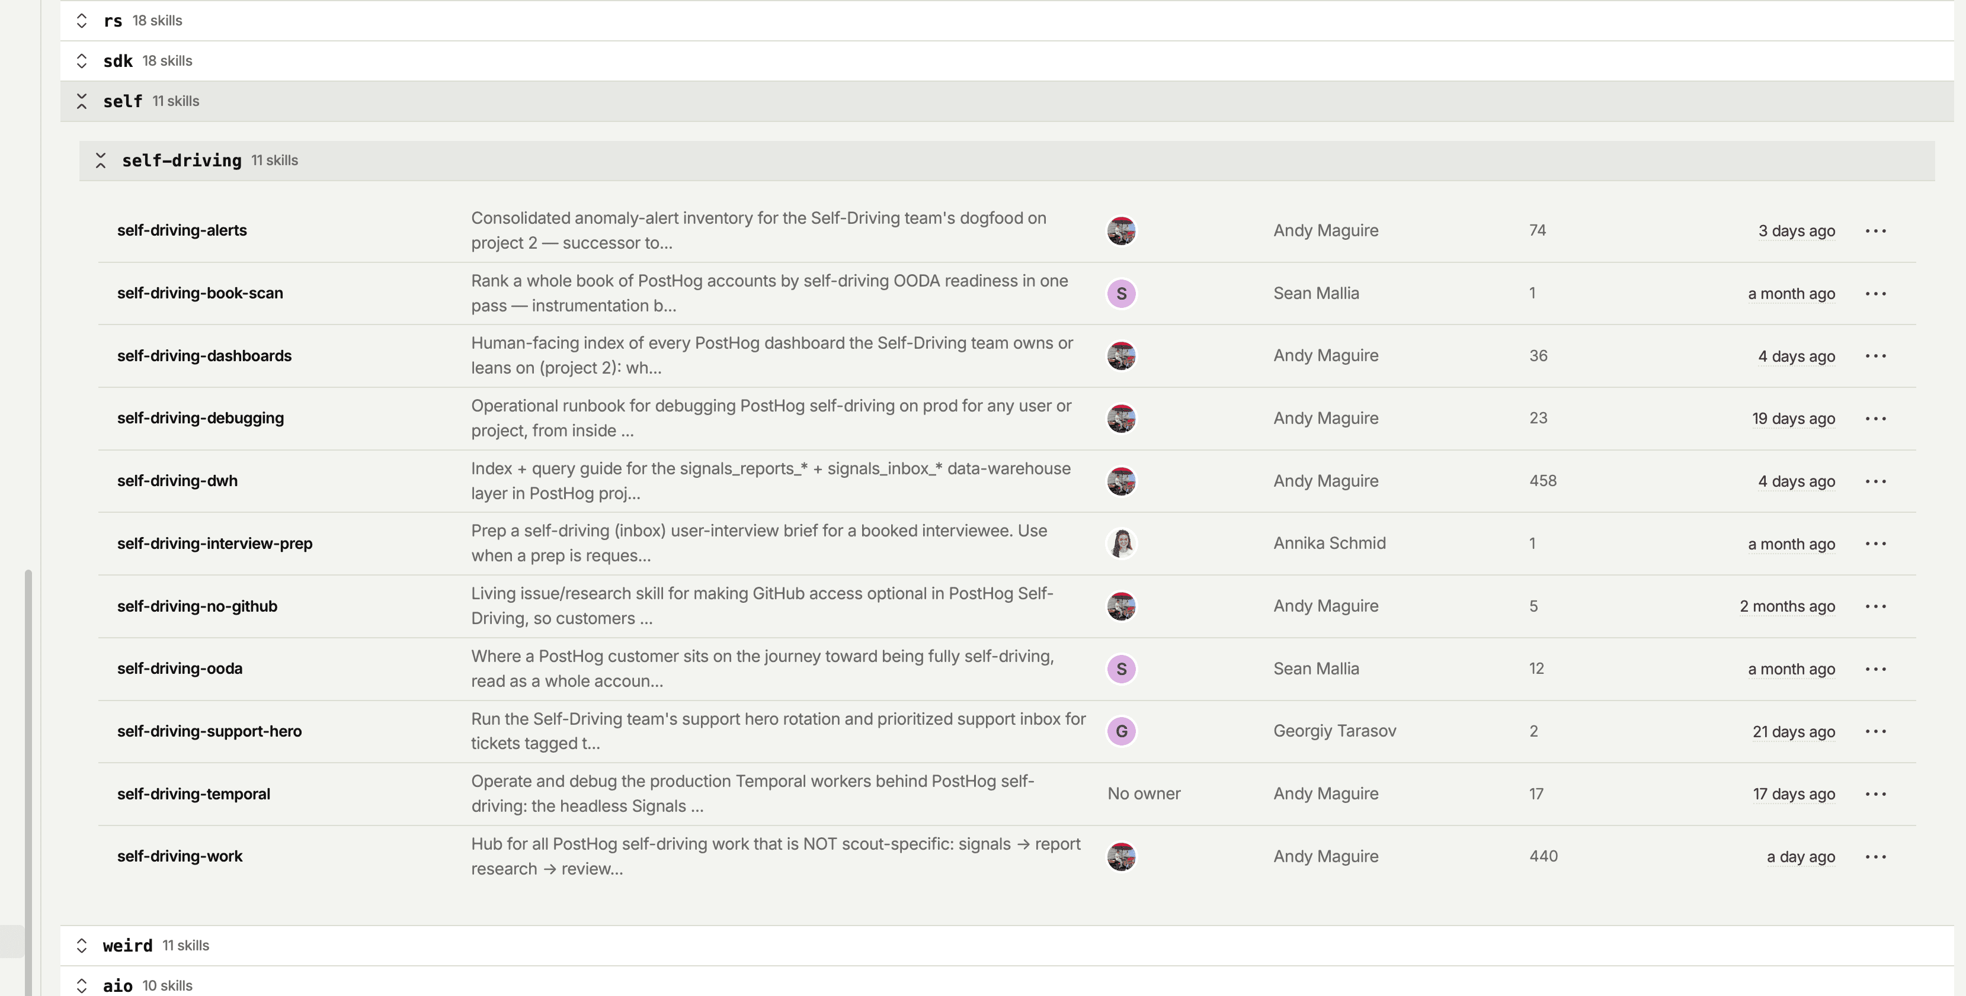Open the self-driving-dwh skill
This screenshot has width=1966, height=996.
(177, 480)
